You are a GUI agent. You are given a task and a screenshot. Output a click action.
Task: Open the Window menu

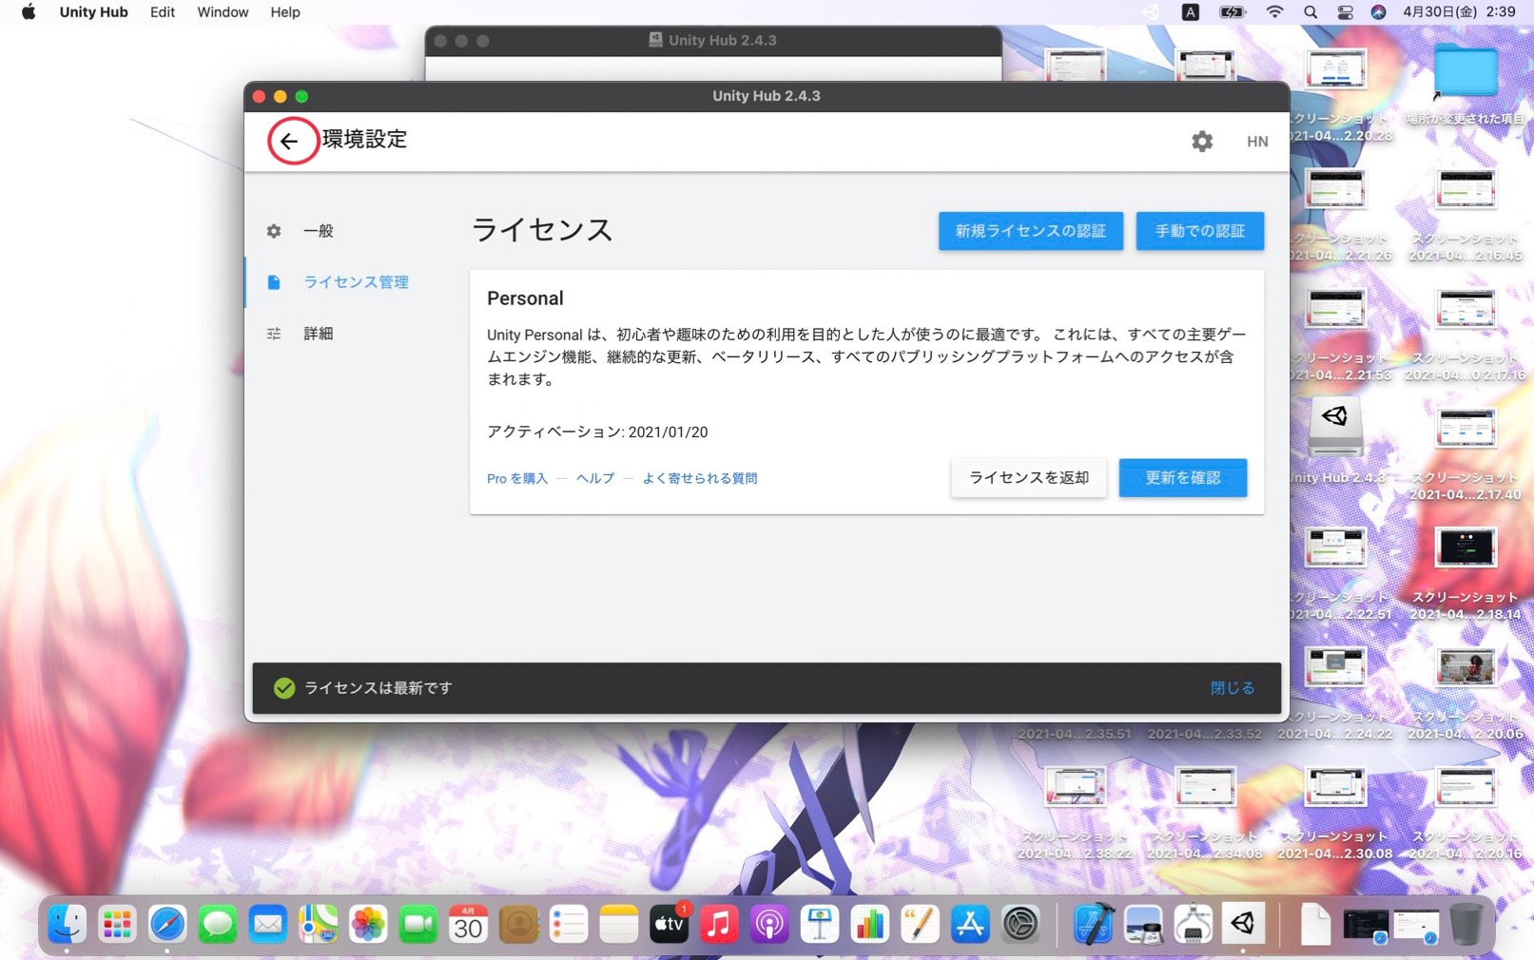(223, 12)
